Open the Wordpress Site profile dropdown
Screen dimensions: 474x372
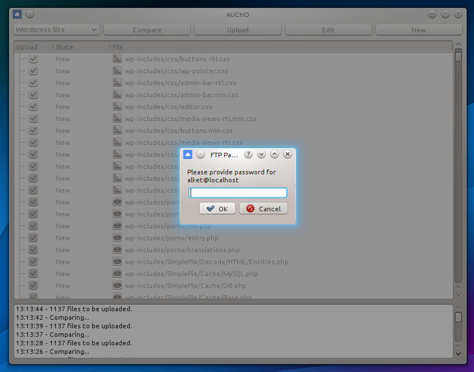click(56, 30)
